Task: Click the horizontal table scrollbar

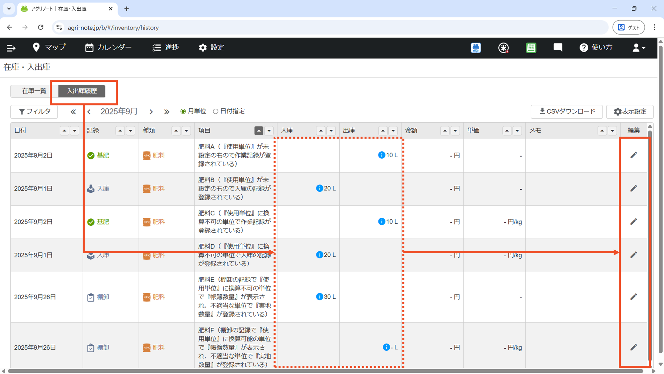Action: tap(325, 371)
